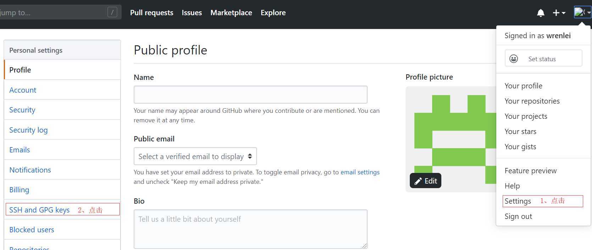Open Your gists from user menu
This screenshot has width=592, height=250.
coord(520,147)
